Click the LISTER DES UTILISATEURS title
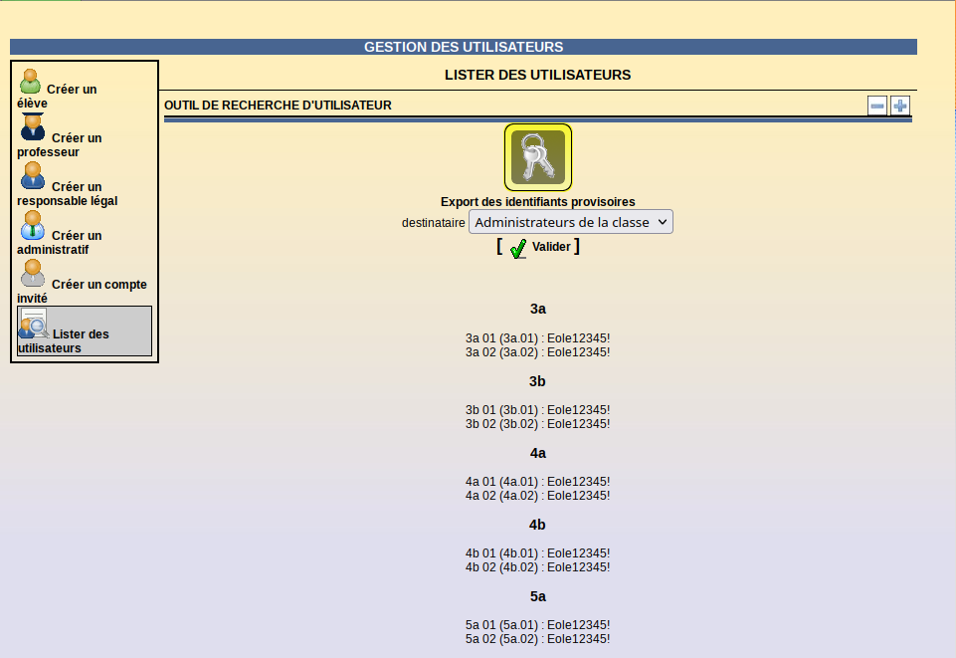This screenshot has width=956, height=658. 538,75
